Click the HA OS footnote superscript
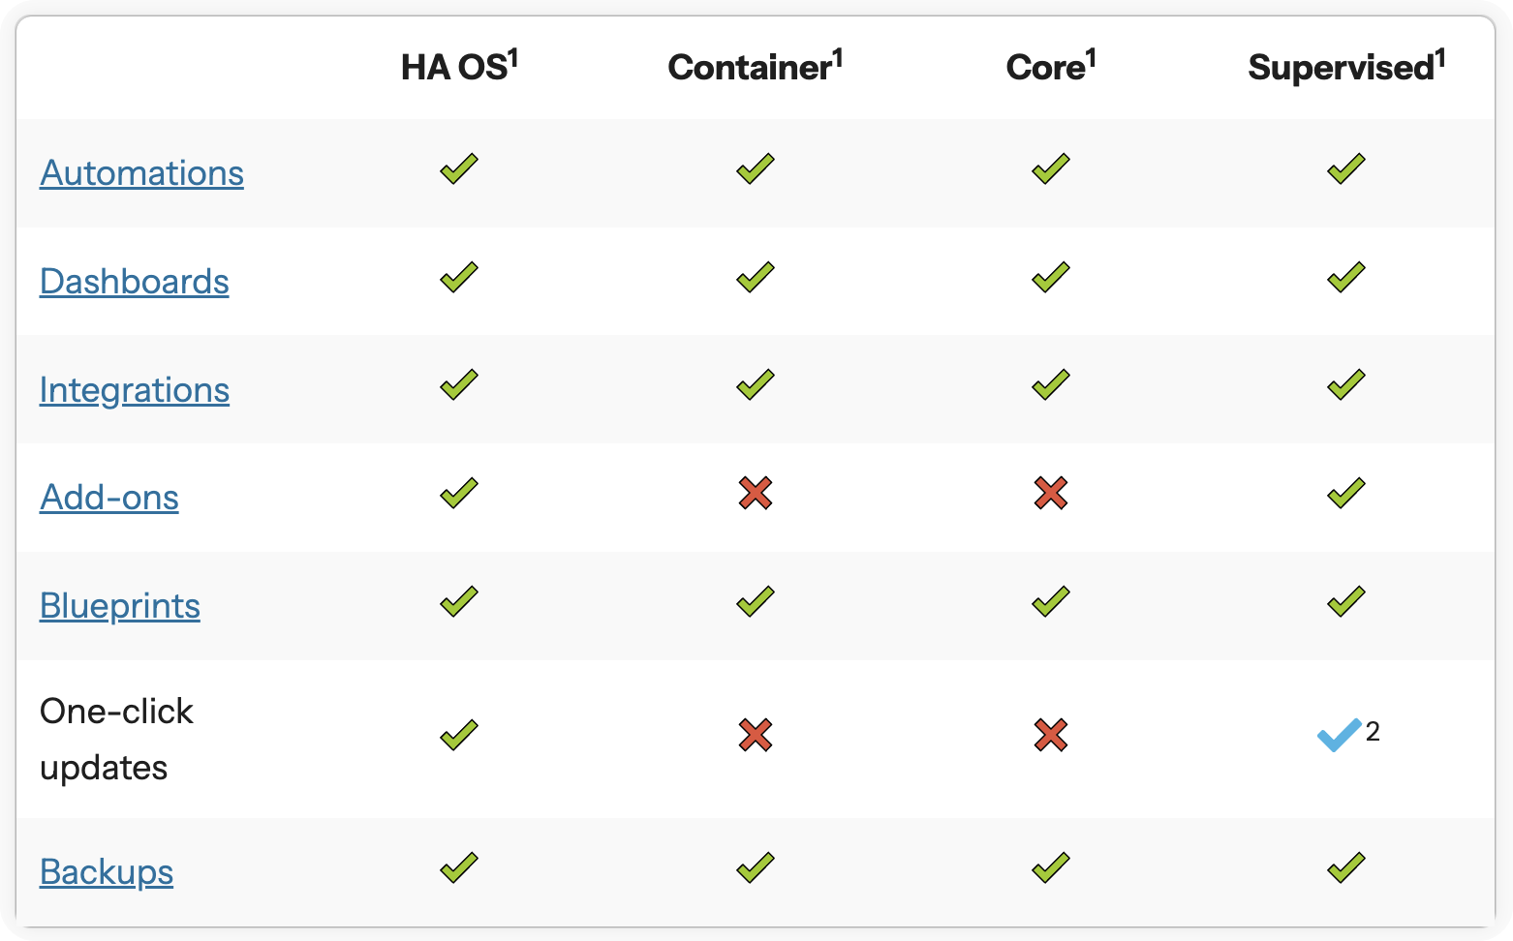The height and width of the screenshot is (941, 1513). [513, 59]
